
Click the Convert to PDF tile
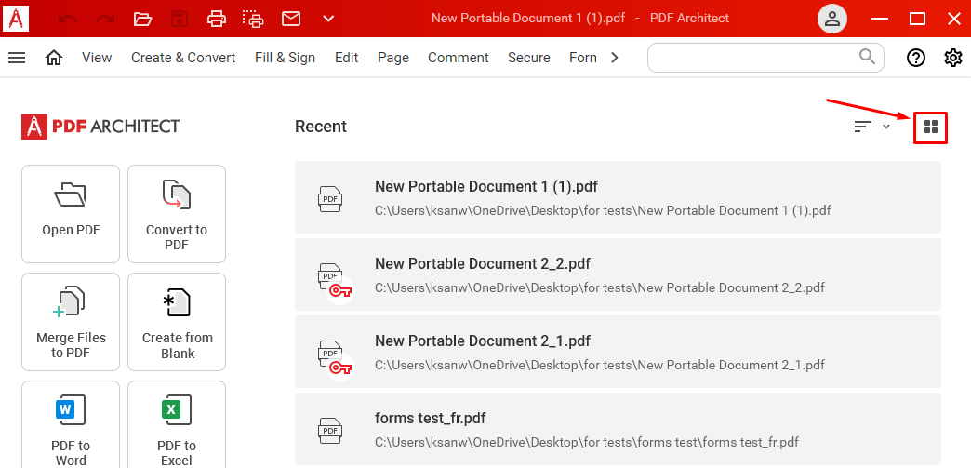(x=177, y=214)
